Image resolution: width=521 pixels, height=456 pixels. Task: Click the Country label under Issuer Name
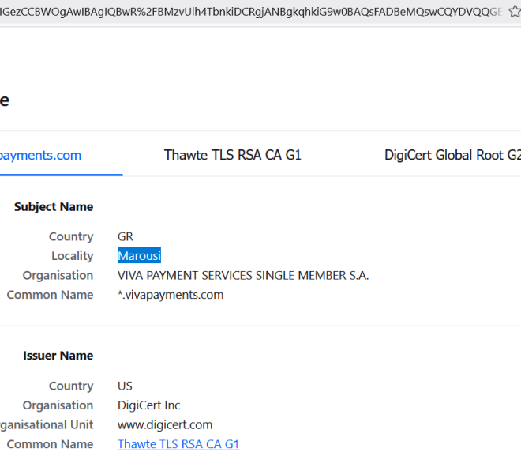[x=71, y=386]
